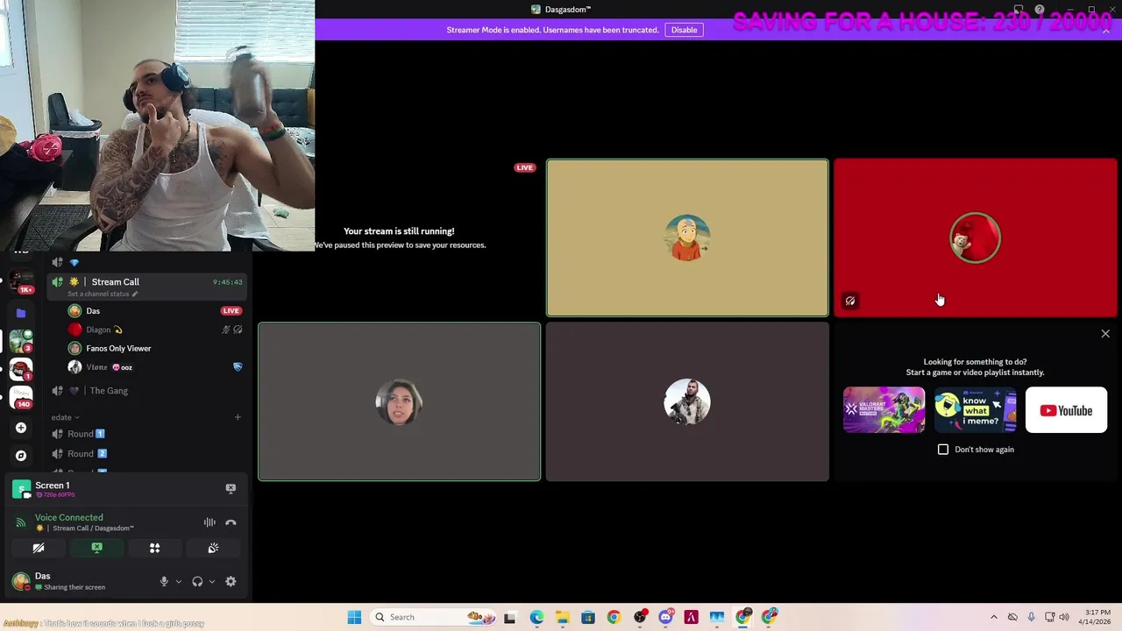Select the soldier avatar participant tile

point(687,401)
